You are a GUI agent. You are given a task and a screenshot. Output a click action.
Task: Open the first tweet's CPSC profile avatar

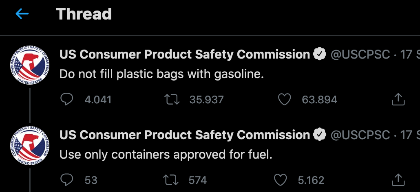(x=30, y=65)
